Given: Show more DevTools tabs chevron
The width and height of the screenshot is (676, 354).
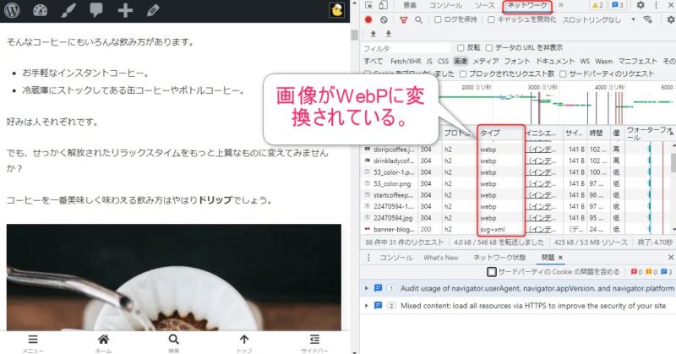Looking at the screenshot, I should (x=560, y=5).
